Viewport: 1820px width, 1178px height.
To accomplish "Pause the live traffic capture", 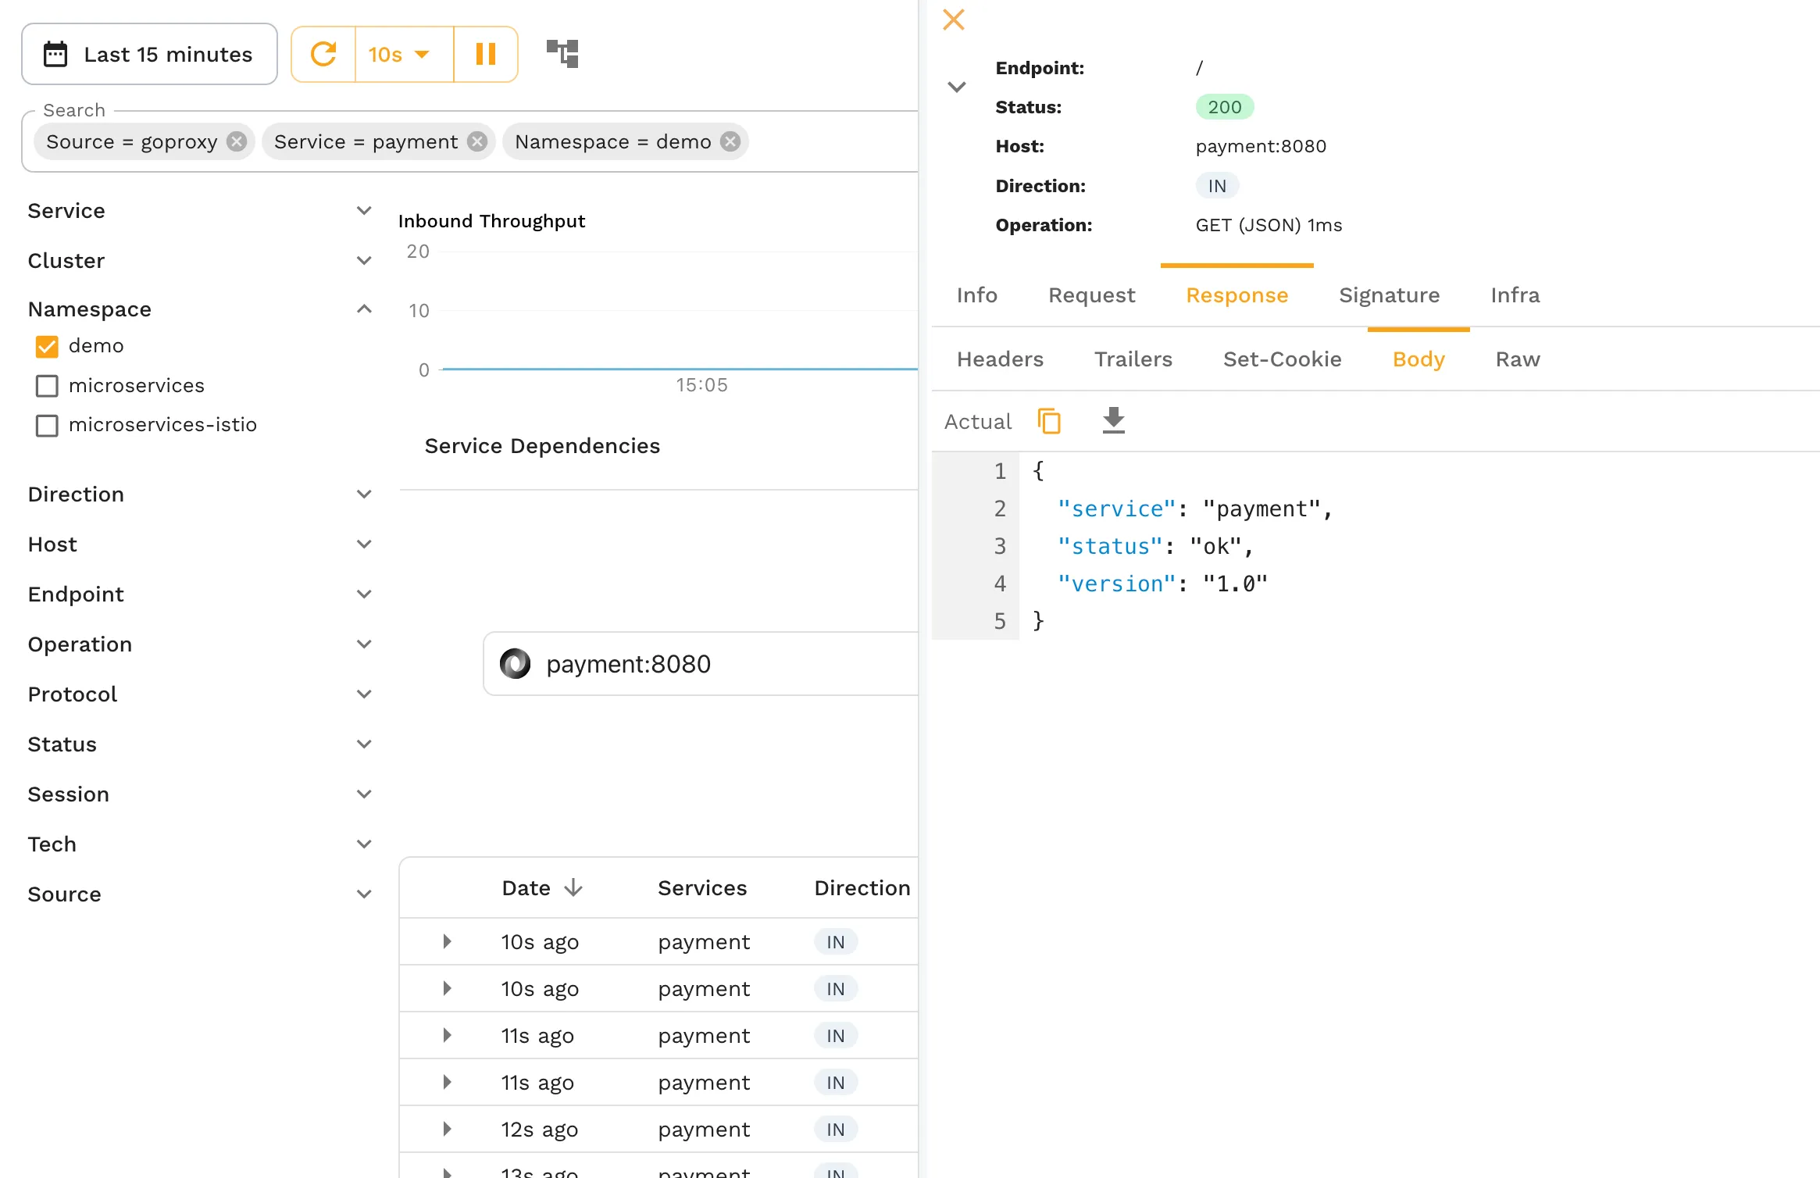I will (x=485, y=54).
